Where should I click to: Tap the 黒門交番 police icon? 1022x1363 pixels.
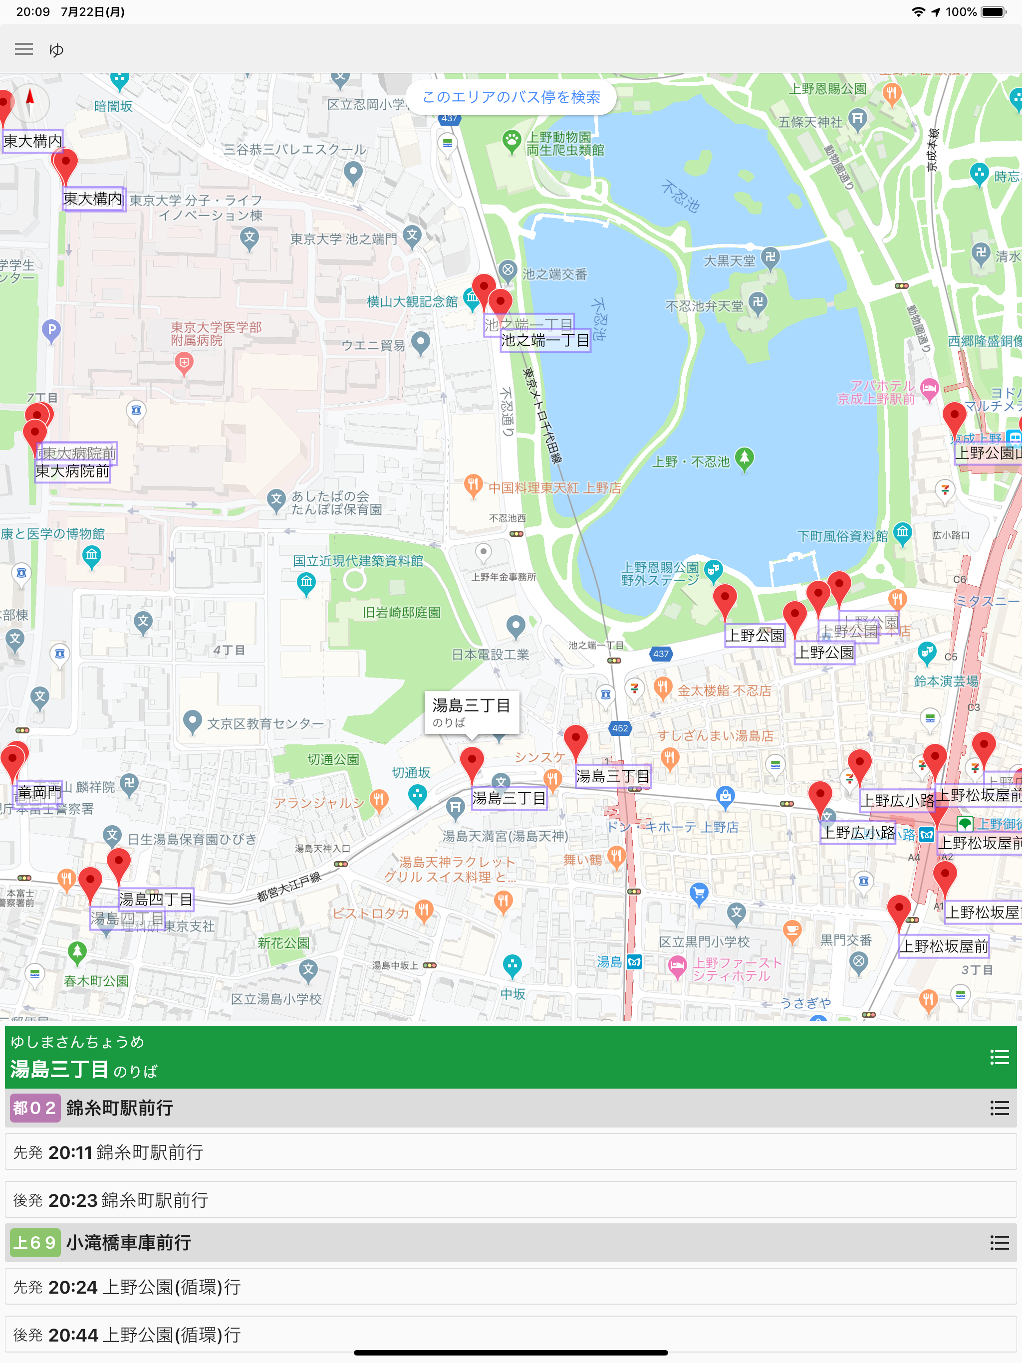tap(859, 962)
